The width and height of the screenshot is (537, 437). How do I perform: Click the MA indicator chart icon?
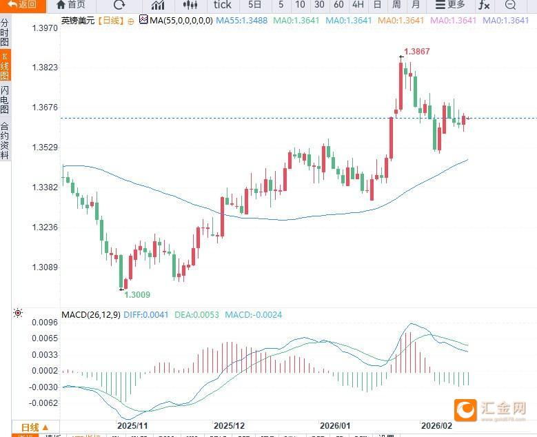coord(143,19)
